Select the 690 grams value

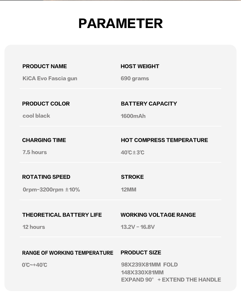pyautogui.click(x=135, y=78)
